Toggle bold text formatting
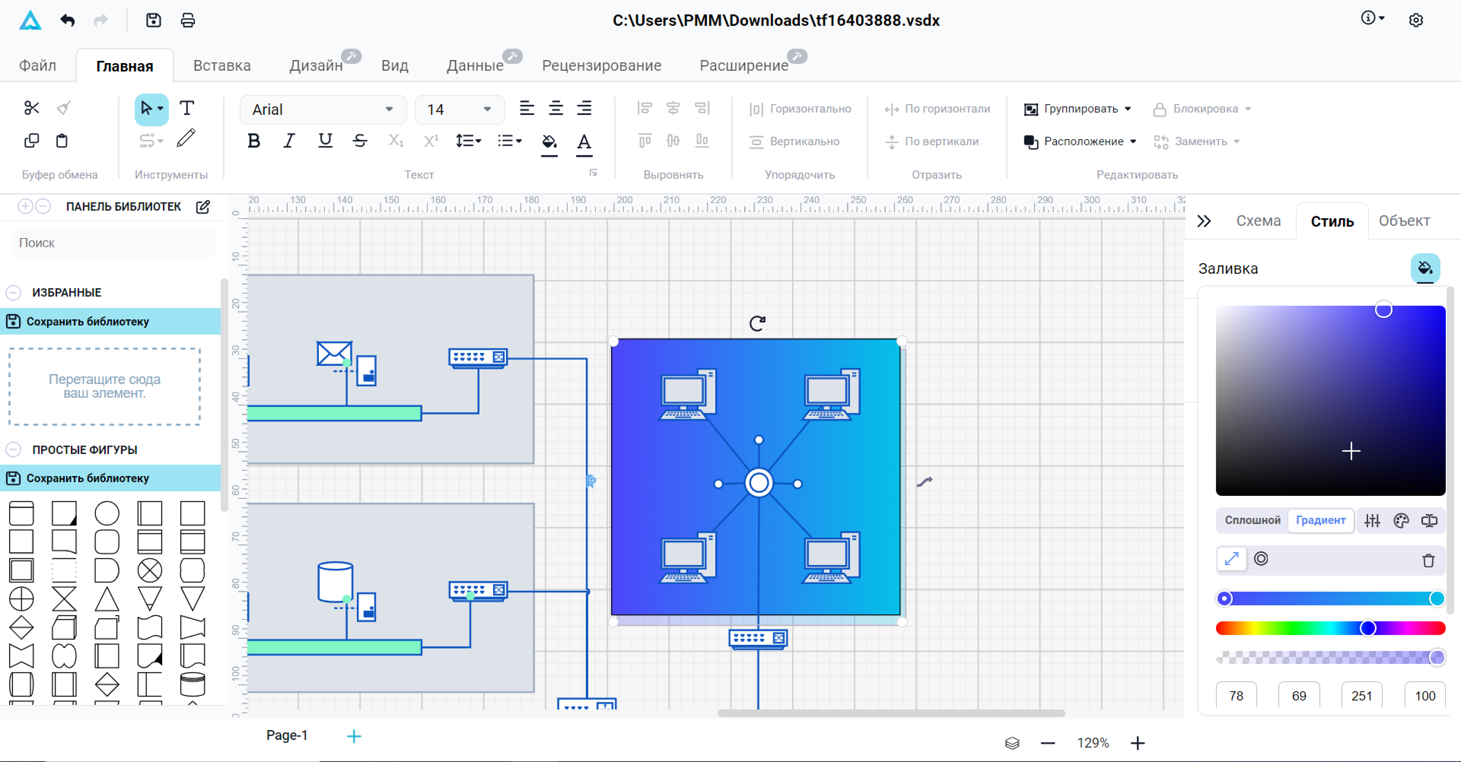The image size is (1461, 762). (x=253, y=141)
